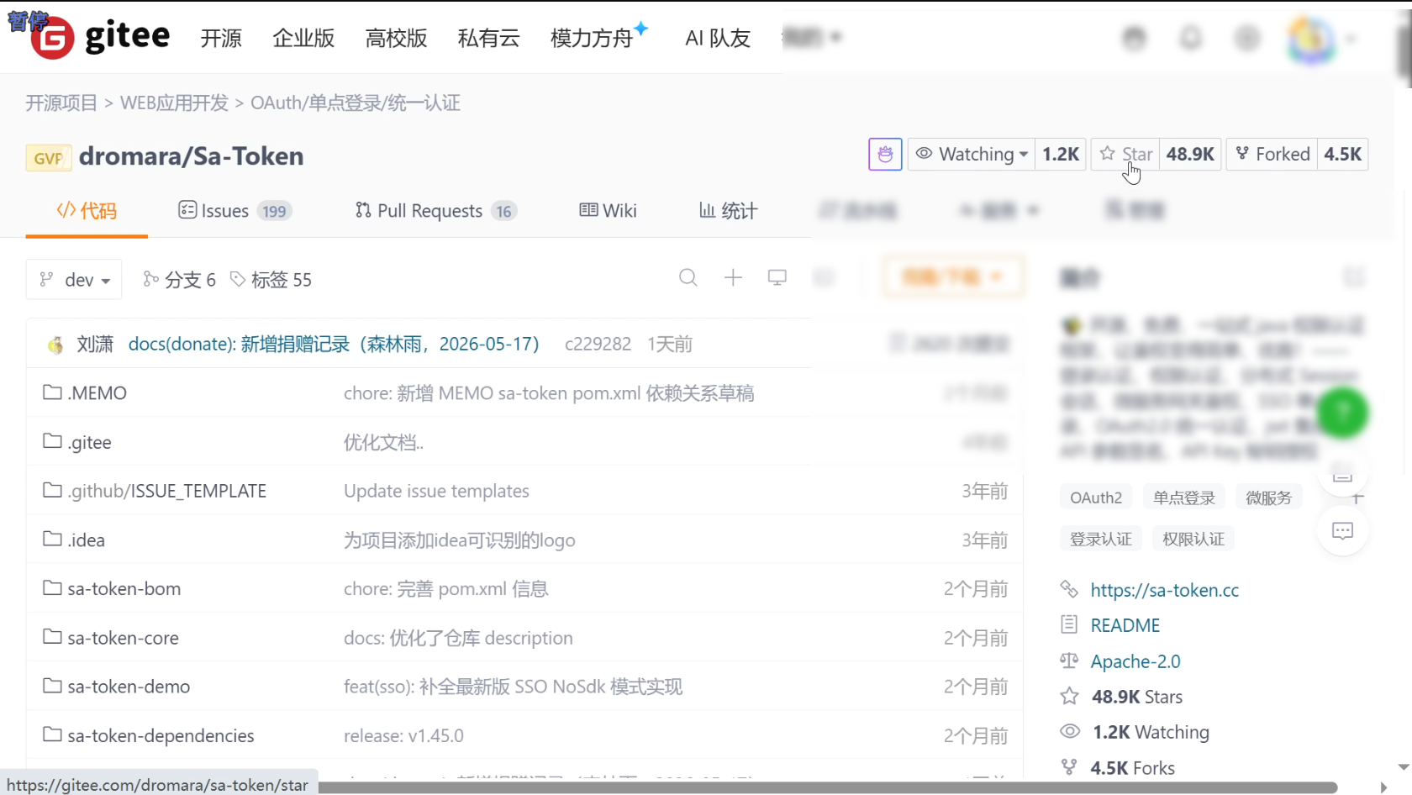
Task: Open the Gitee logo homepage
Action: (x=100, y=38)
